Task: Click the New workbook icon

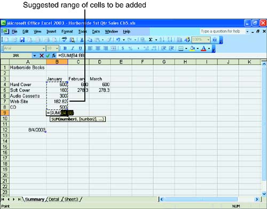Action: [7, 39]
